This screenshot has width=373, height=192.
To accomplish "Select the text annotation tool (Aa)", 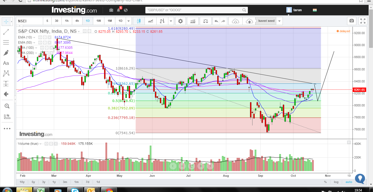I will coord(6,63).
